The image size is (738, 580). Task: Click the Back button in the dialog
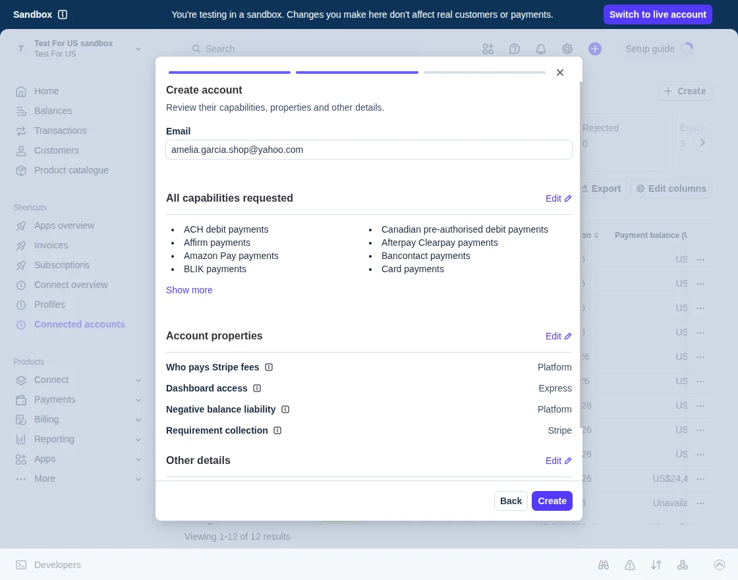pos(511,501)
